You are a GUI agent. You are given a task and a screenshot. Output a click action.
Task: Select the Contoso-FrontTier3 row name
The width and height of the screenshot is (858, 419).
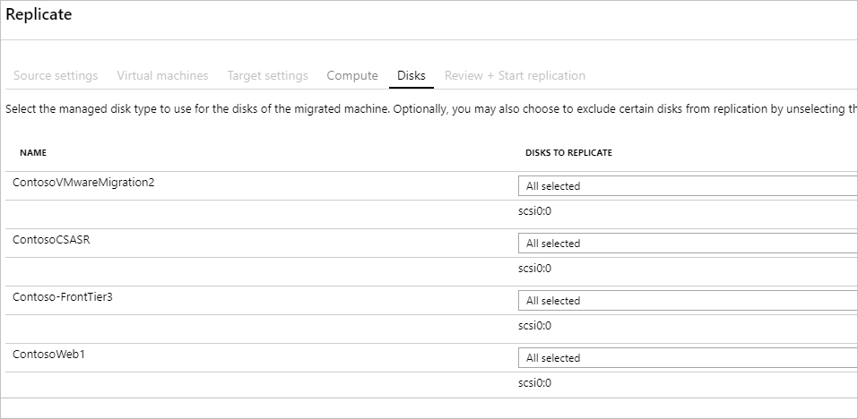[x=63, y=297]
